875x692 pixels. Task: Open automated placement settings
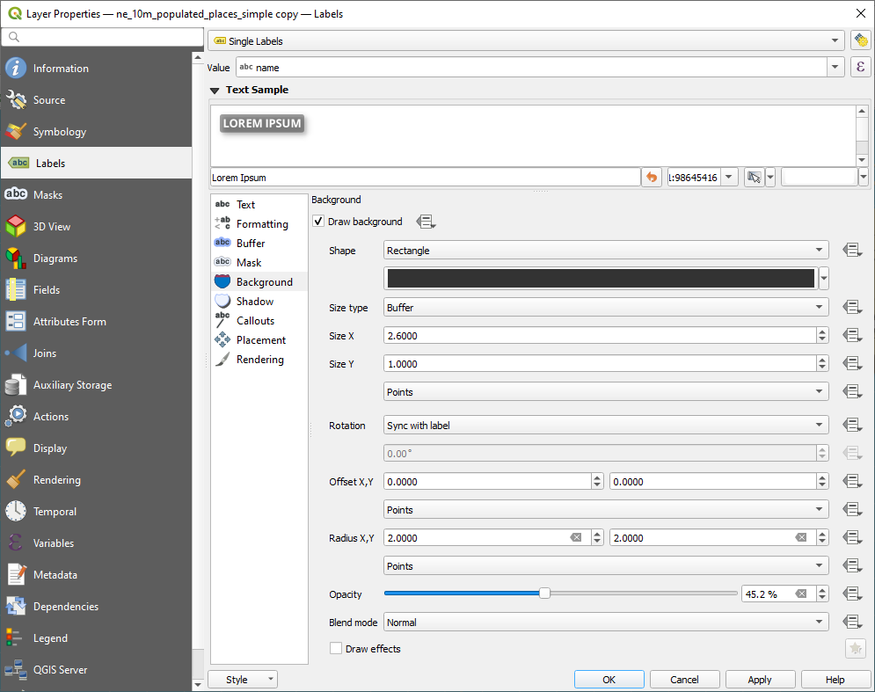(859, 40)
